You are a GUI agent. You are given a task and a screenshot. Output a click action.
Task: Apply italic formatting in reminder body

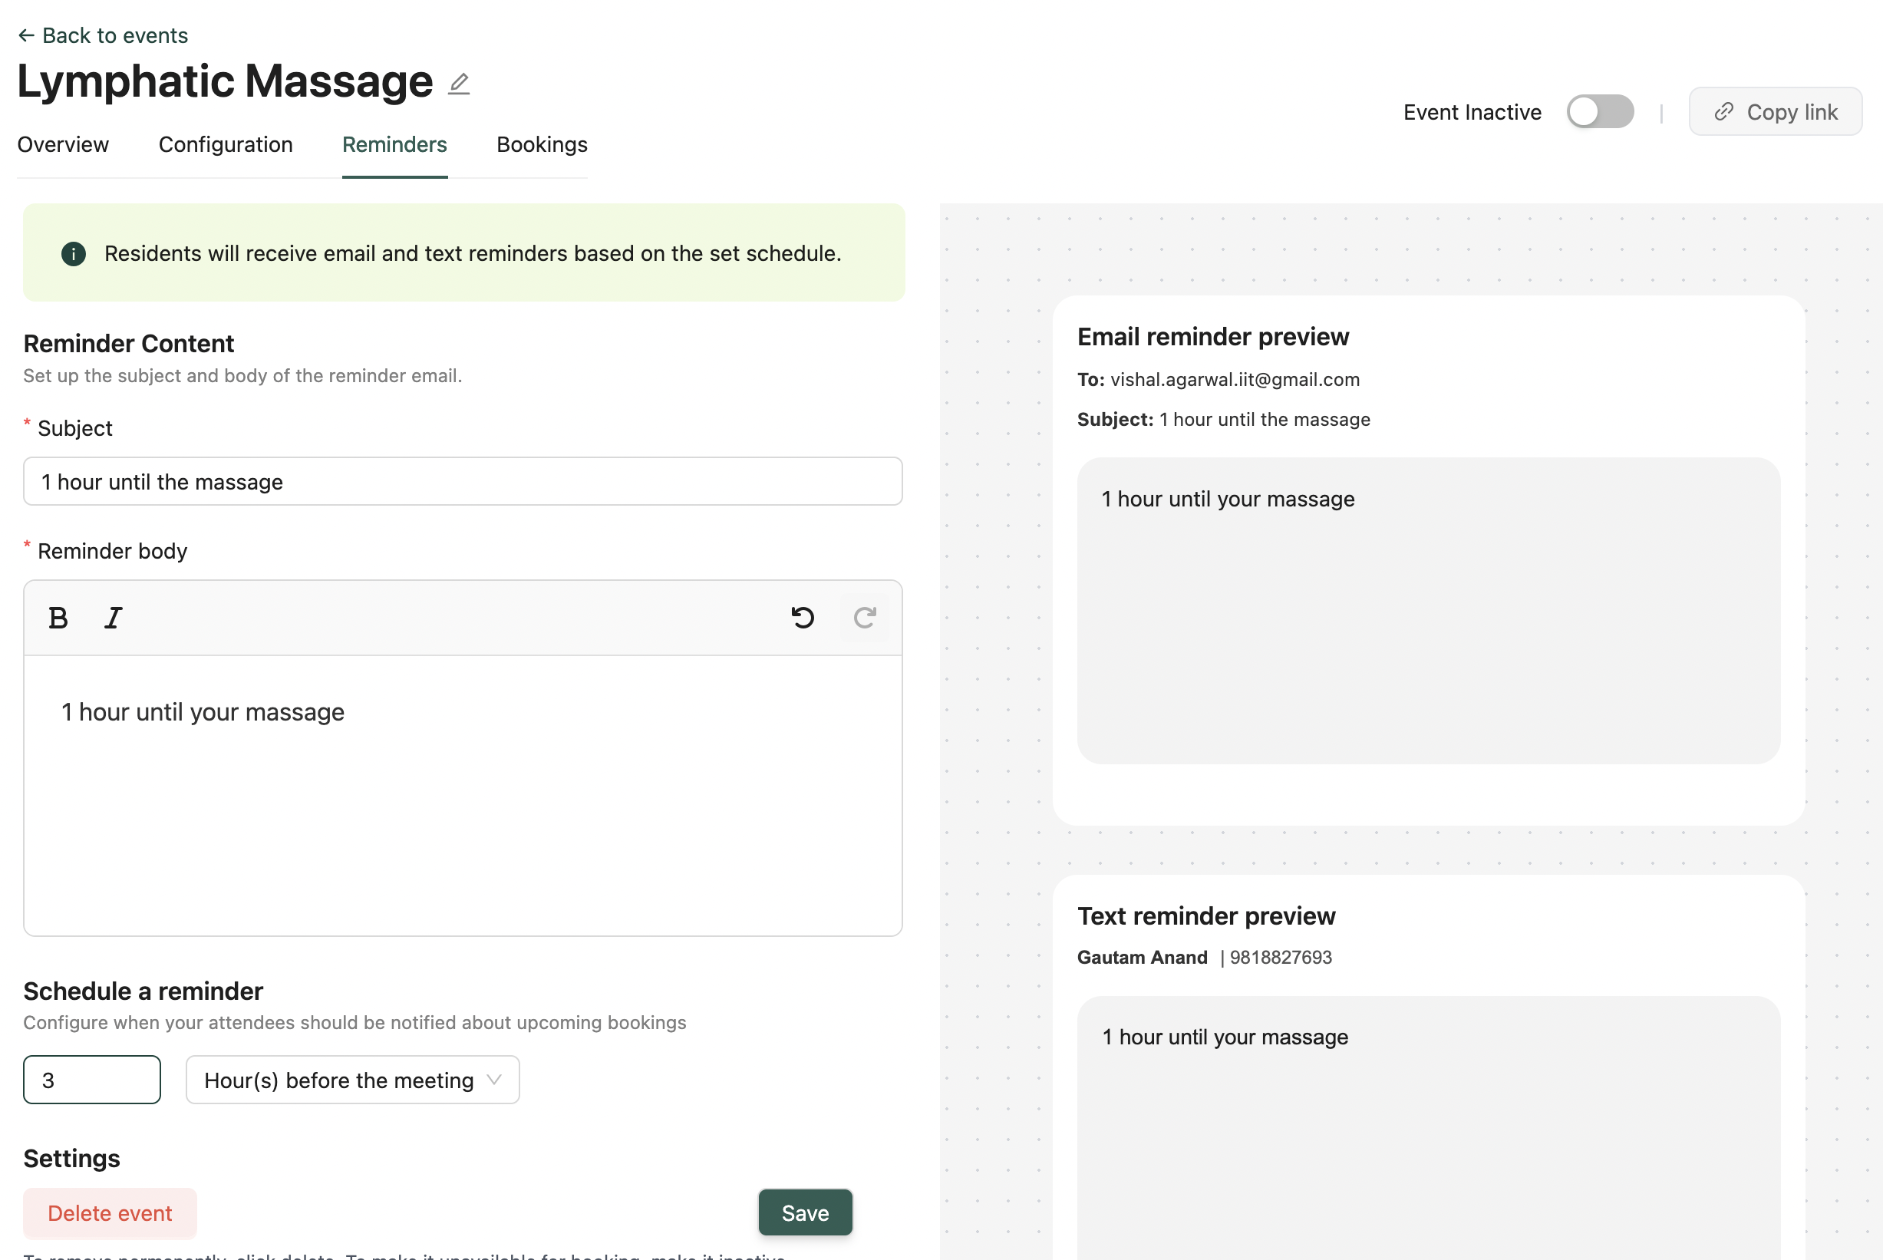pyautogui.click(x=114, y=618)
